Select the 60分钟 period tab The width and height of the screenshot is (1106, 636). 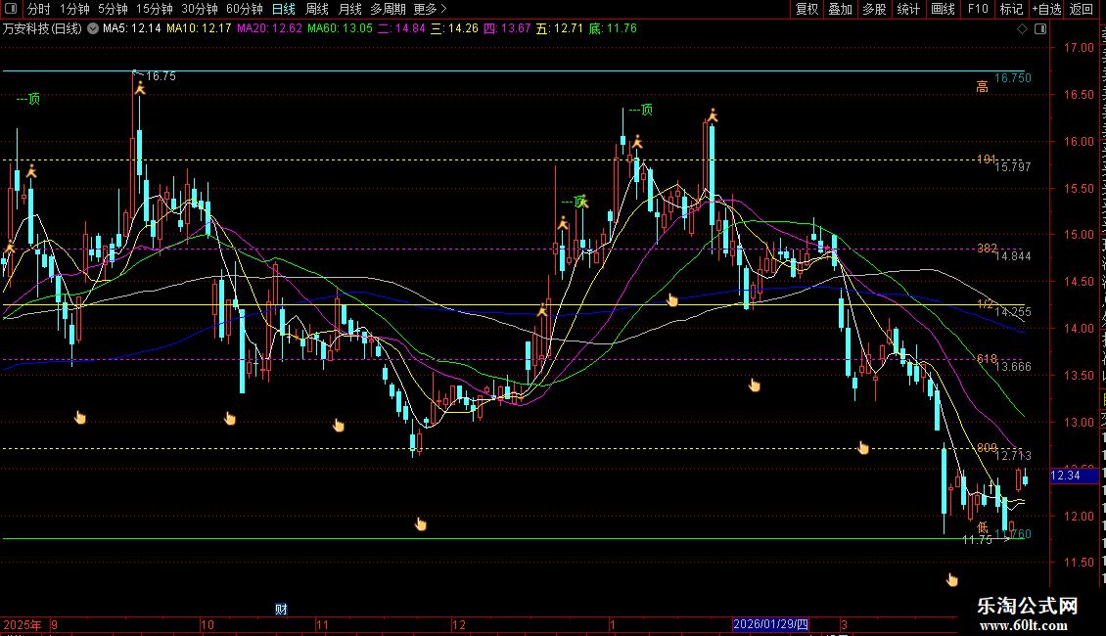point(245,9)
